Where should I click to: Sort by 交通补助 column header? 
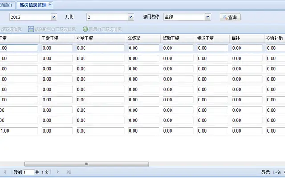point(274,39)
